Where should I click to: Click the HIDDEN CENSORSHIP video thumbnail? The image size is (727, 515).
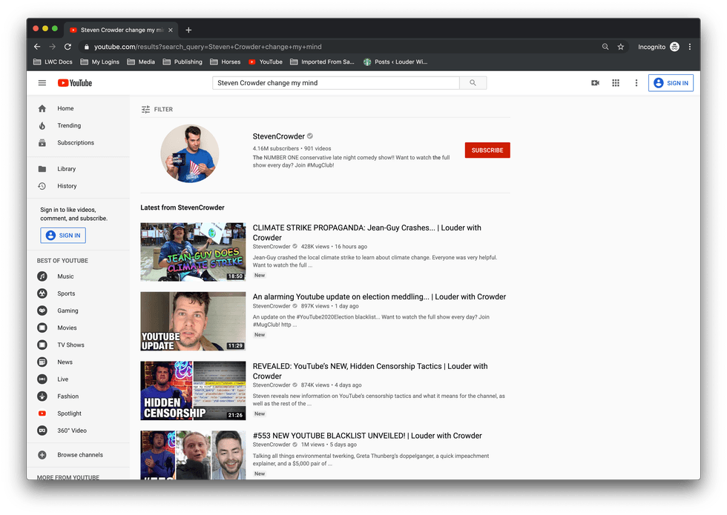193,391
